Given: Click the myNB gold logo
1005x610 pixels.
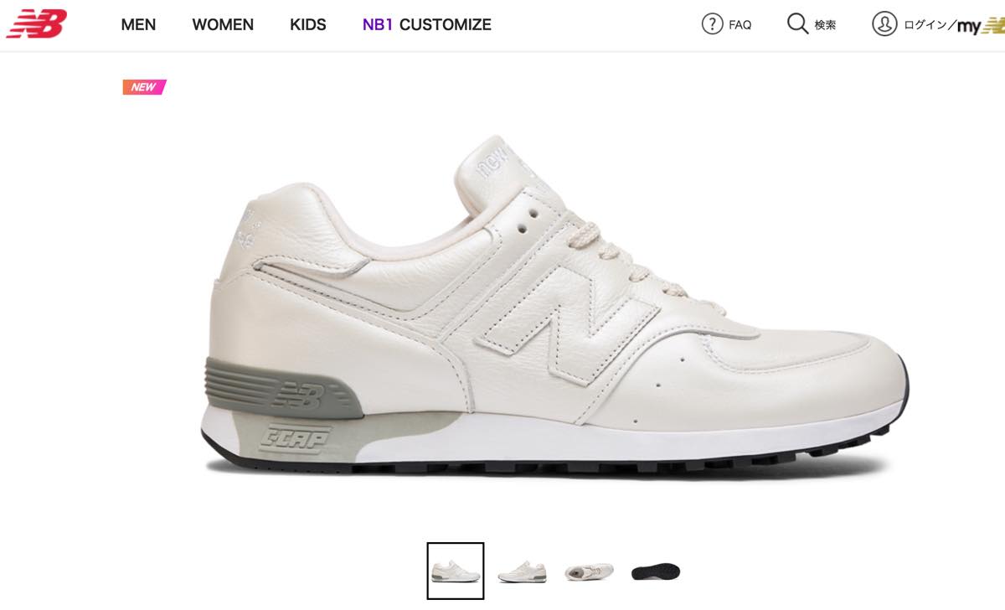Looking at the screenshot, I should pos(981,26).
